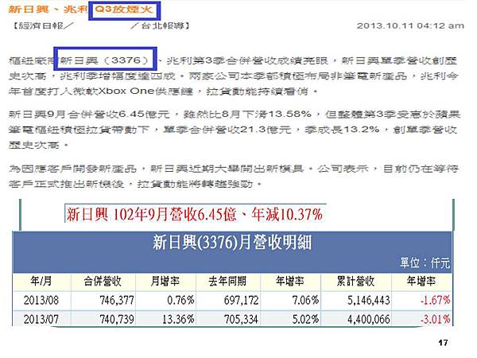Click the value 5.02%
This screenshot has width=477, height=358.
305,319
